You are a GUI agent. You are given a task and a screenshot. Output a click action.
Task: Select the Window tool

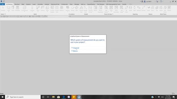(x=17, y=9)
